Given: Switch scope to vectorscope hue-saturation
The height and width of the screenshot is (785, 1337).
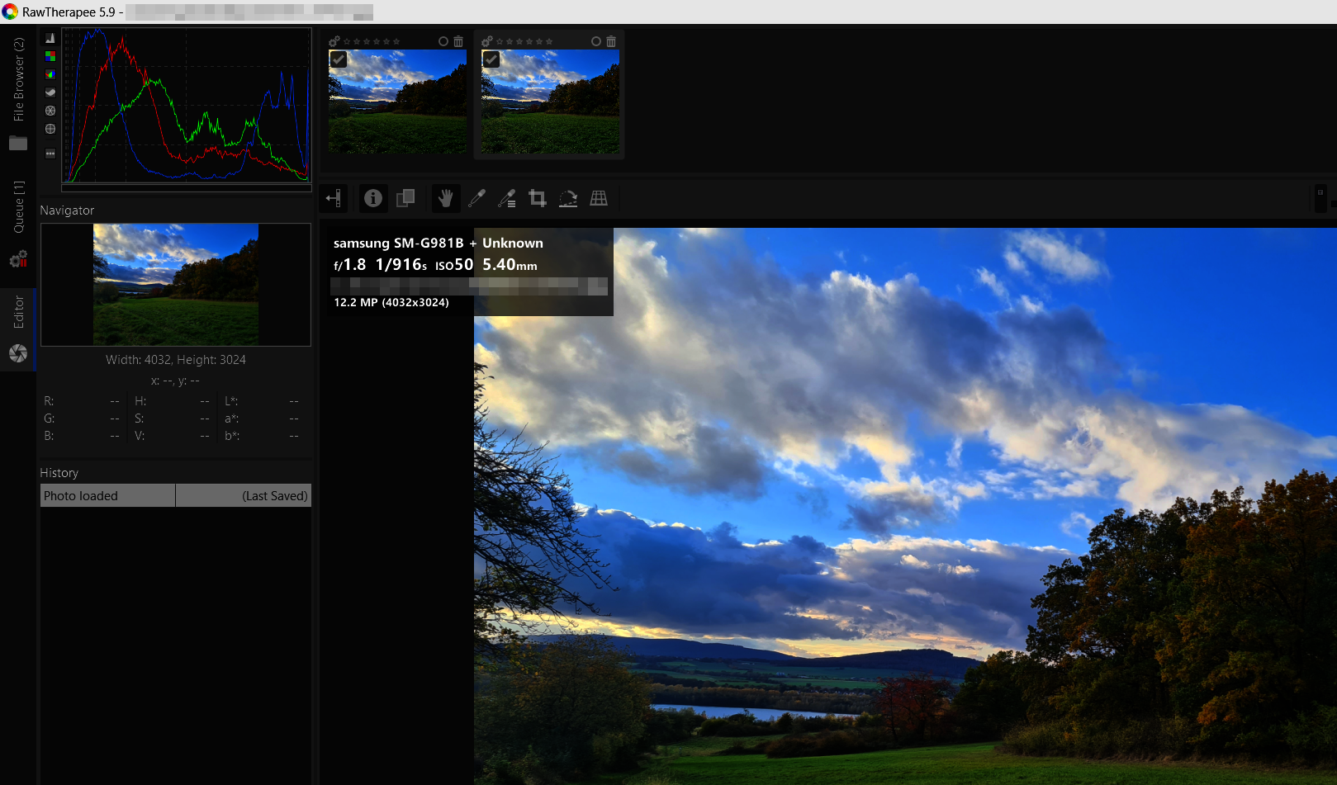Looking at the screenshot, I should point(50,111).
